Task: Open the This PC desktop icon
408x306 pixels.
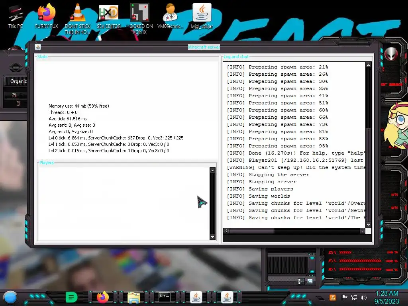Action: coord(16,17)
